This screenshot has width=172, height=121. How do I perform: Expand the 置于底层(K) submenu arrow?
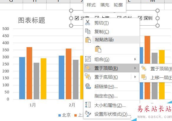click(135, 77)
